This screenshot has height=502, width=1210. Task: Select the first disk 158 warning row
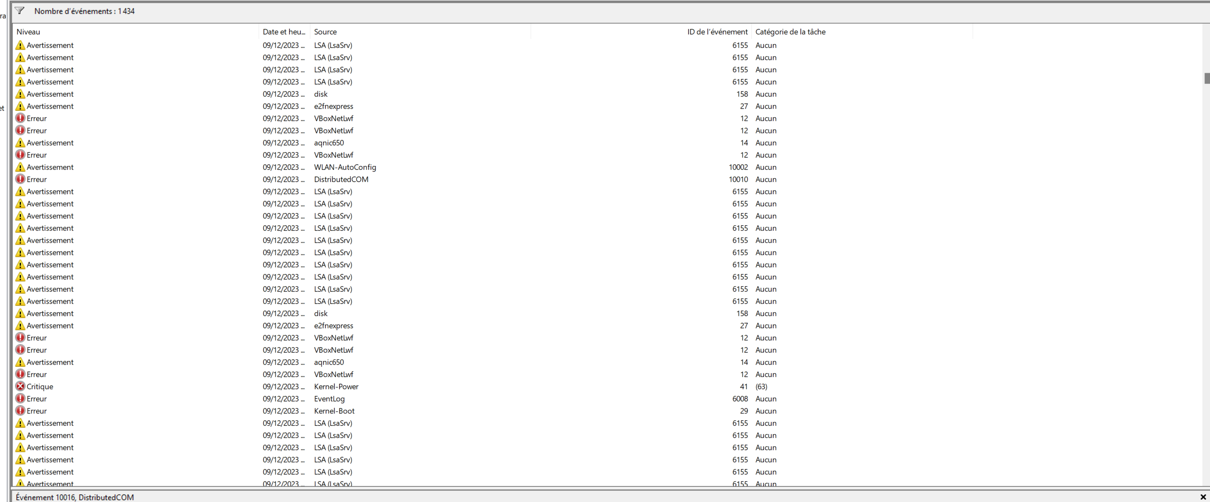tap(321, 94)
